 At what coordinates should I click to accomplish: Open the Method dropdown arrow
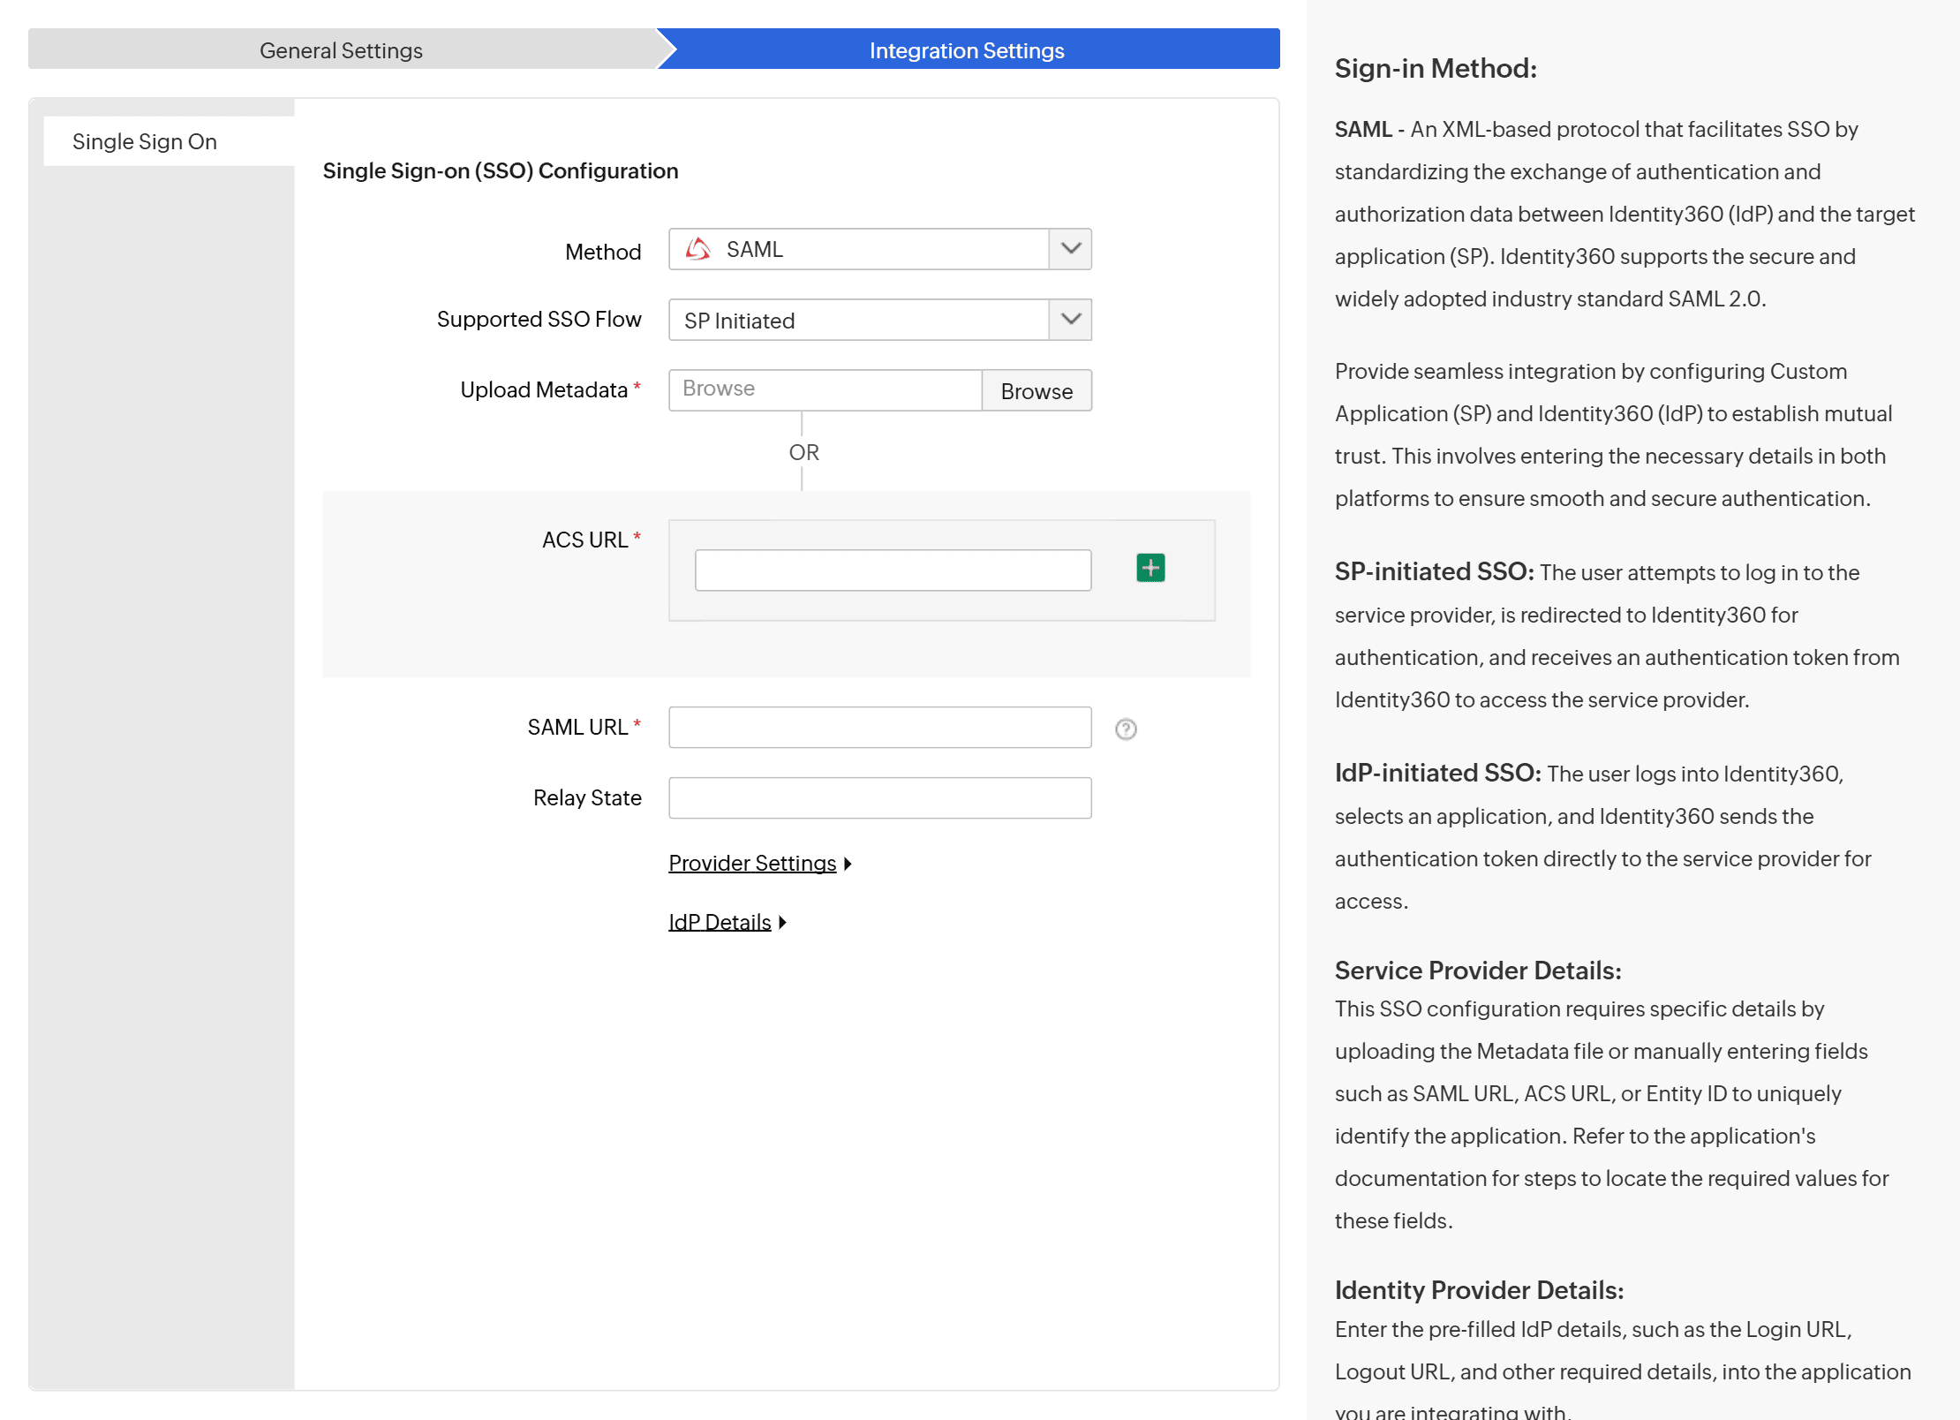(x=1070, y=249)
